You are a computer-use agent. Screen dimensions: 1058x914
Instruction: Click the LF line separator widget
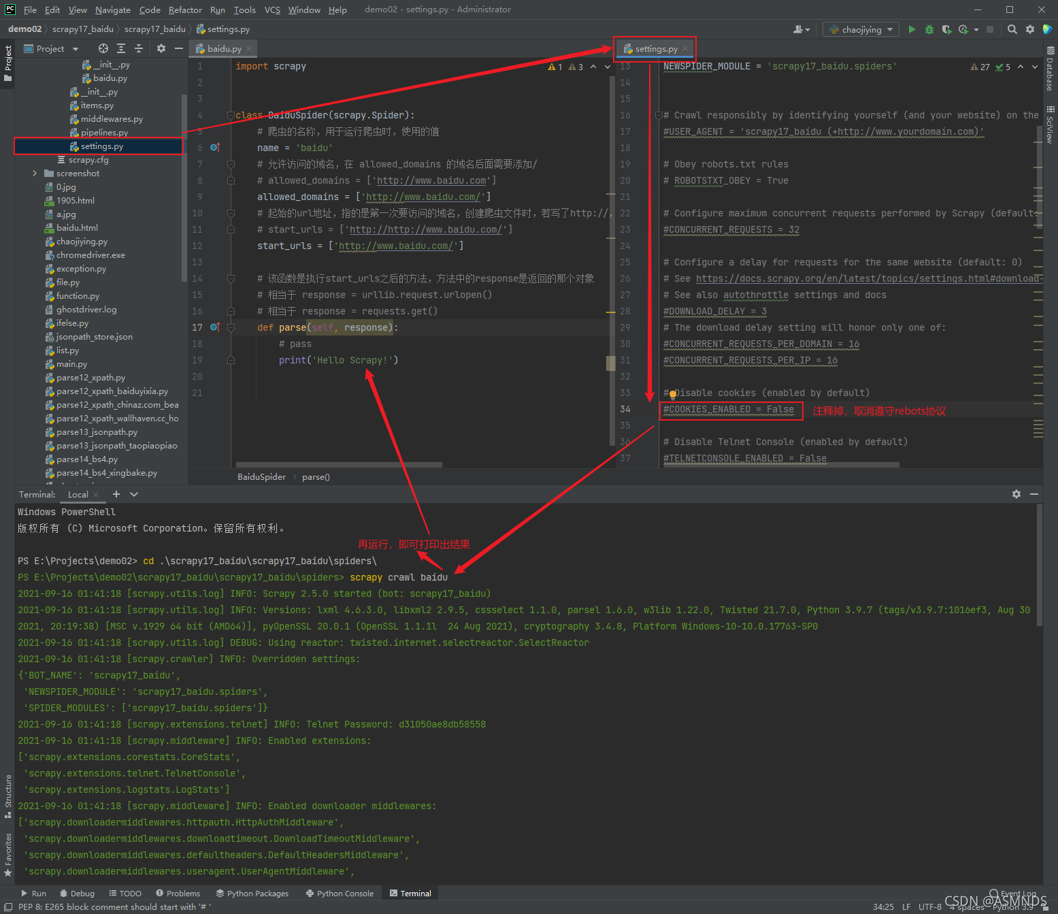pyautogui.click(x=906, y=907)
